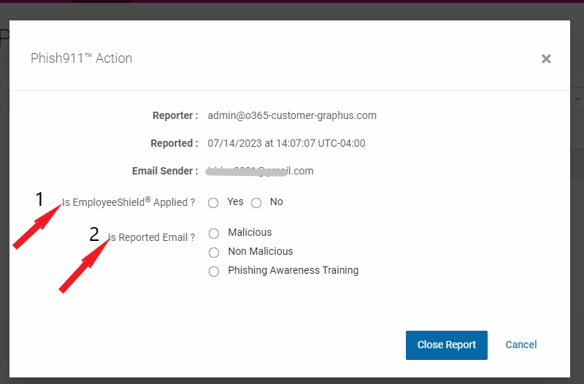The image size is (584, 384).
Task: Click the redacted email sender address
Action: pos(260,171)
